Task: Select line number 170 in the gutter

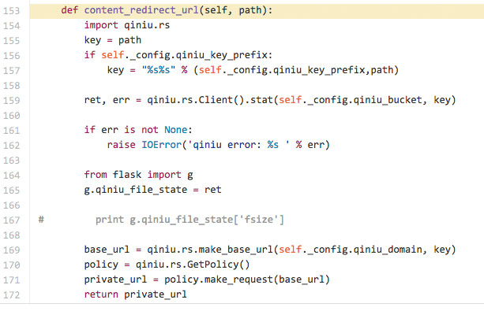Action: pyautogui.click(x=11, y=265)
